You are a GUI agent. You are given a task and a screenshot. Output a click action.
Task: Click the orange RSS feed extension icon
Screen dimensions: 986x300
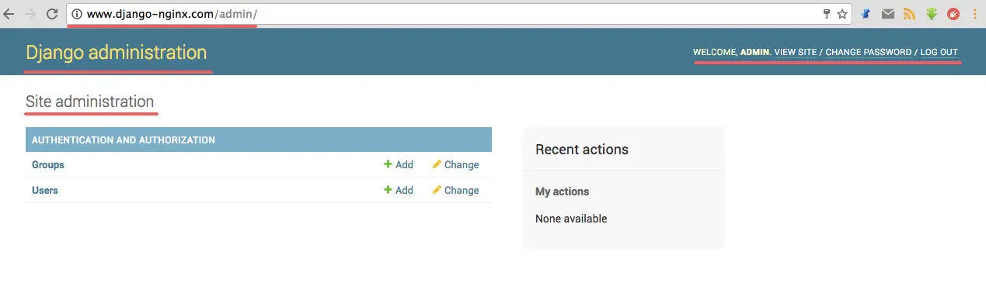click(x=909, y=14)
